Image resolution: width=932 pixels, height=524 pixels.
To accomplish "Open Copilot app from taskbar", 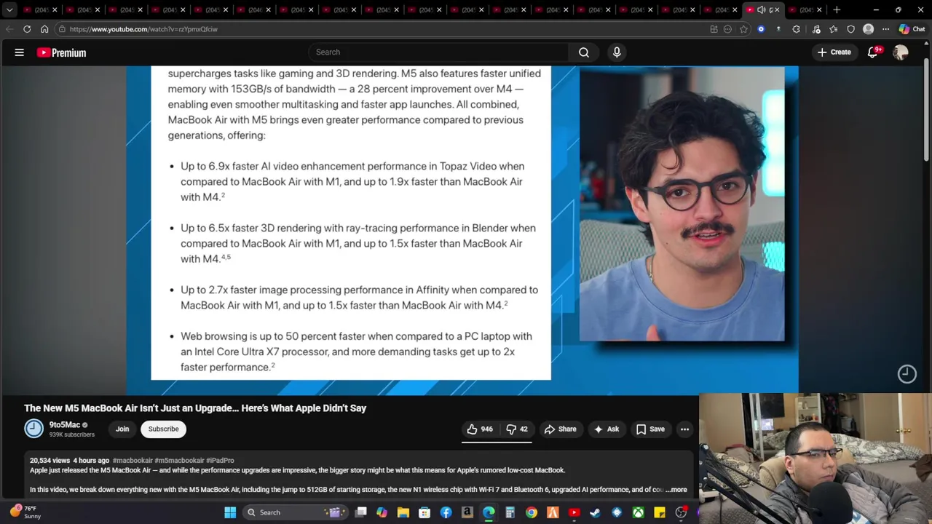I will [382, 512].
